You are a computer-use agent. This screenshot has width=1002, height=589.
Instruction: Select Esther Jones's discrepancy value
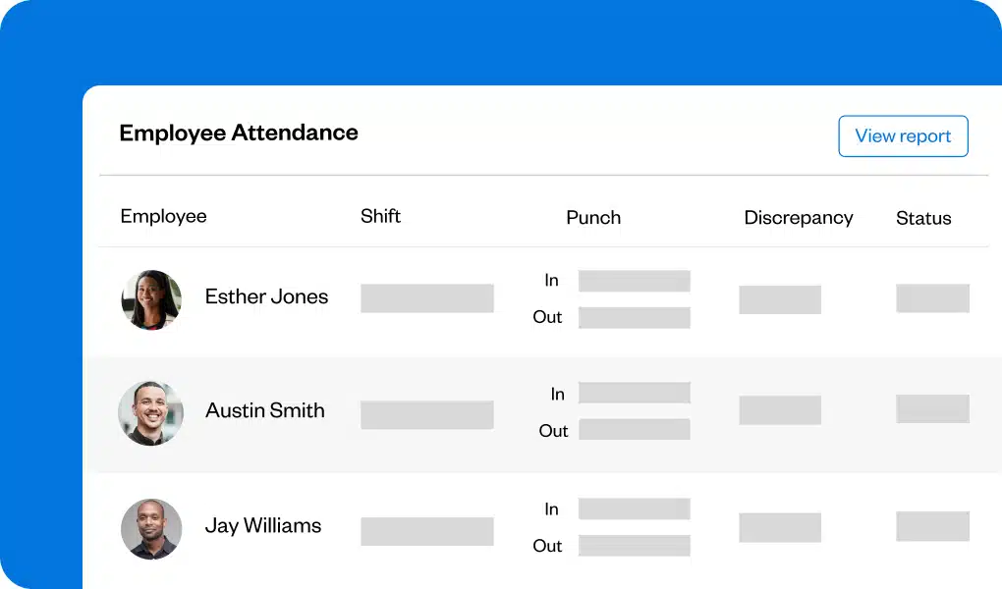(780, 299)
